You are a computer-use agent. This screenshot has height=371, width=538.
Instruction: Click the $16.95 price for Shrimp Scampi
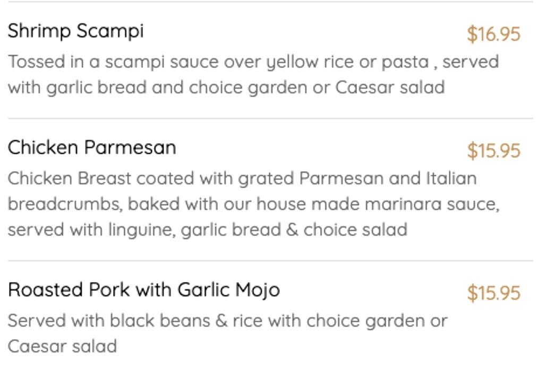tap(493, 34)
